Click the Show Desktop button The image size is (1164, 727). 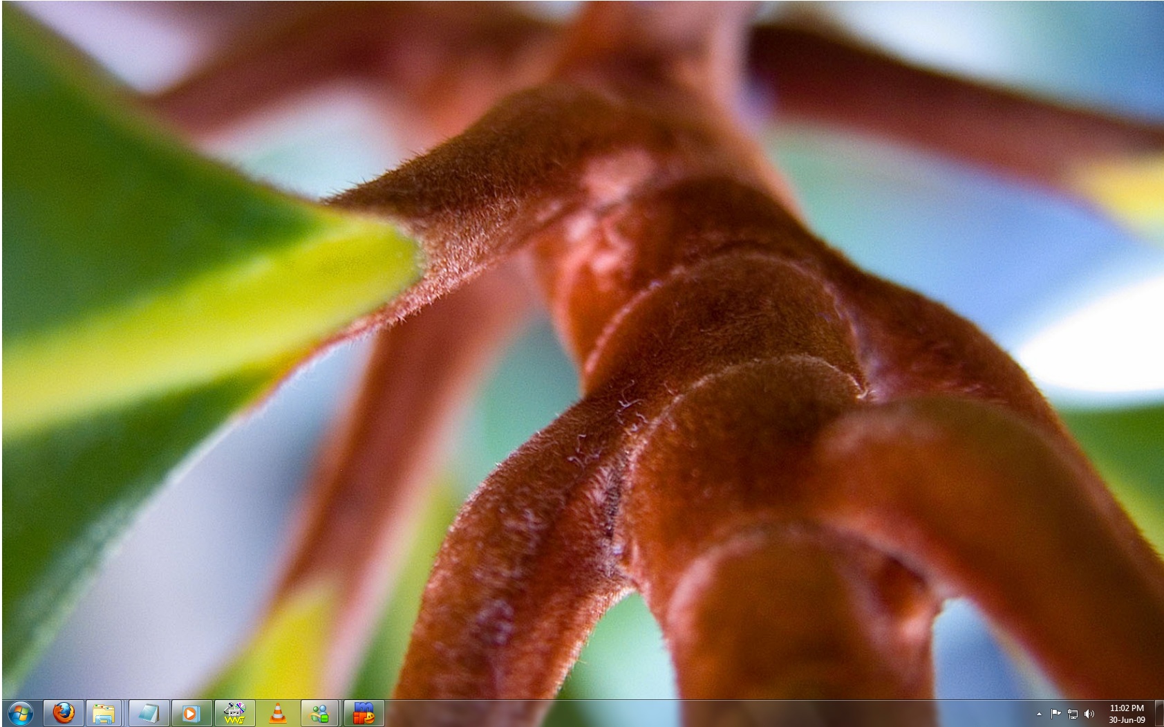[x=1158, y=713]
